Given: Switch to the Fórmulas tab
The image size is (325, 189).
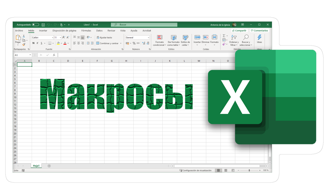Looking at the screenshot, I should (86, 31).
